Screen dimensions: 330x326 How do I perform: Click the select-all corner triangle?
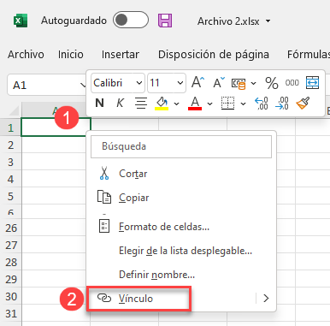tap(13, 110)
